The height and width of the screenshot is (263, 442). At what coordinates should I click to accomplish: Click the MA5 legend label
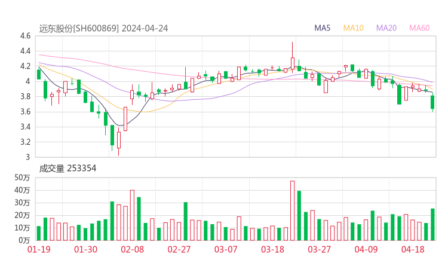322,28
